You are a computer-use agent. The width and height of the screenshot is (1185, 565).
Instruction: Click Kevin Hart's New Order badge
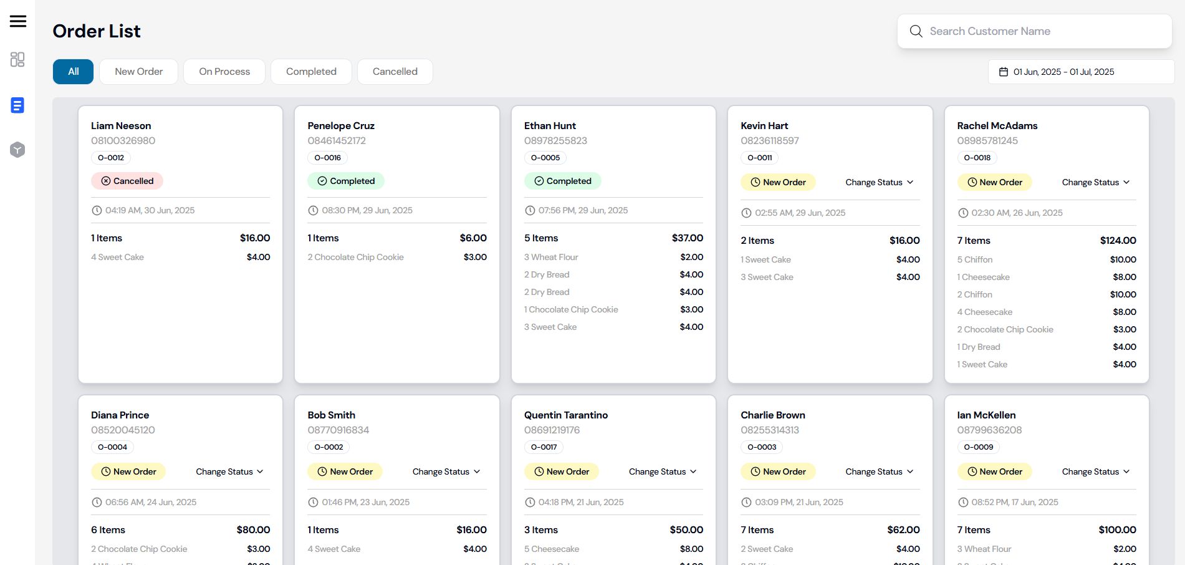click(x=778, y=182)
